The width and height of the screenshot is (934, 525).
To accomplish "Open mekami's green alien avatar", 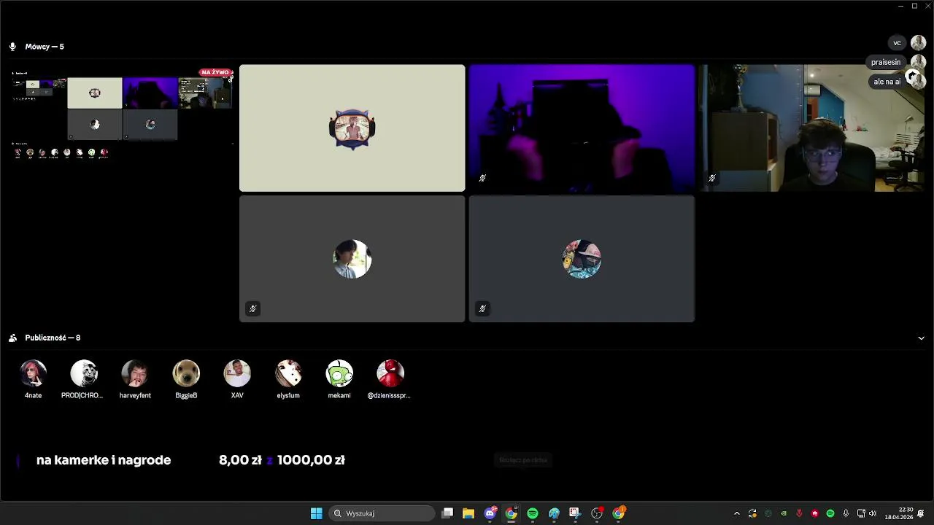I will coord(339,373).
